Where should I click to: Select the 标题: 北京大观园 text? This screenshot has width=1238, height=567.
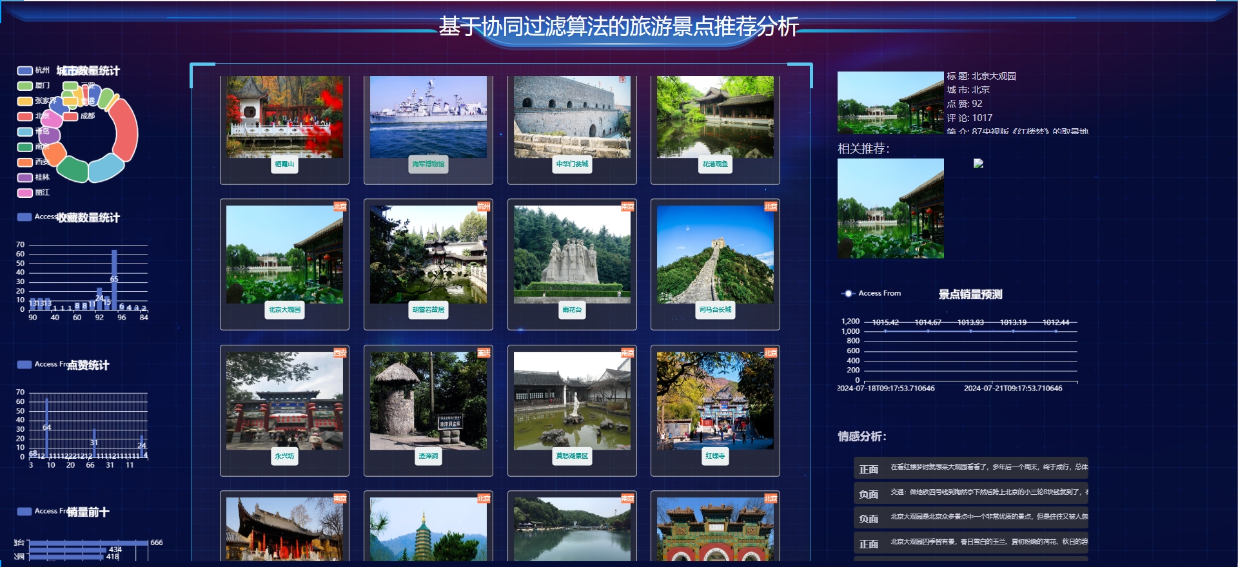(x=981, y=76)
